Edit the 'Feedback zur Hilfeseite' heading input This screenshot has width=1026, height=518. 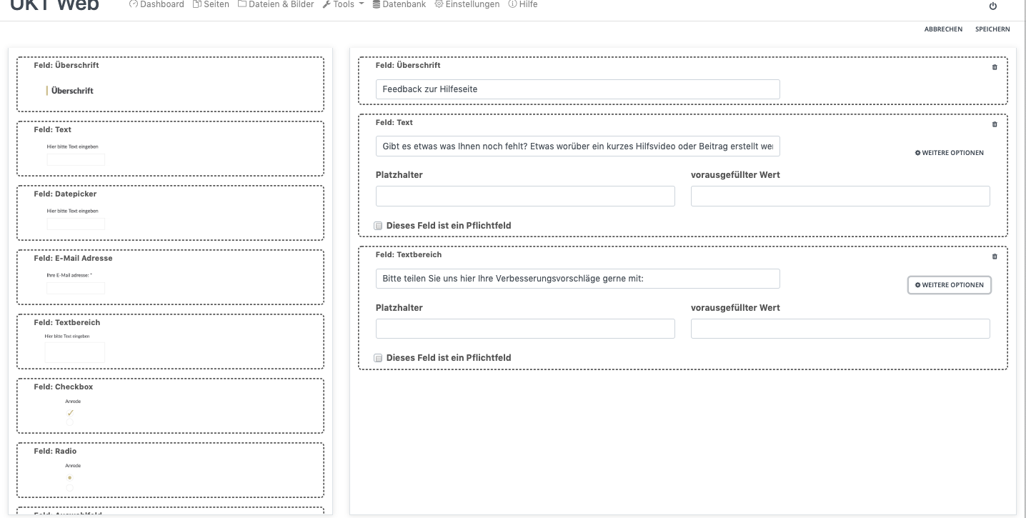tap(578, 89)
